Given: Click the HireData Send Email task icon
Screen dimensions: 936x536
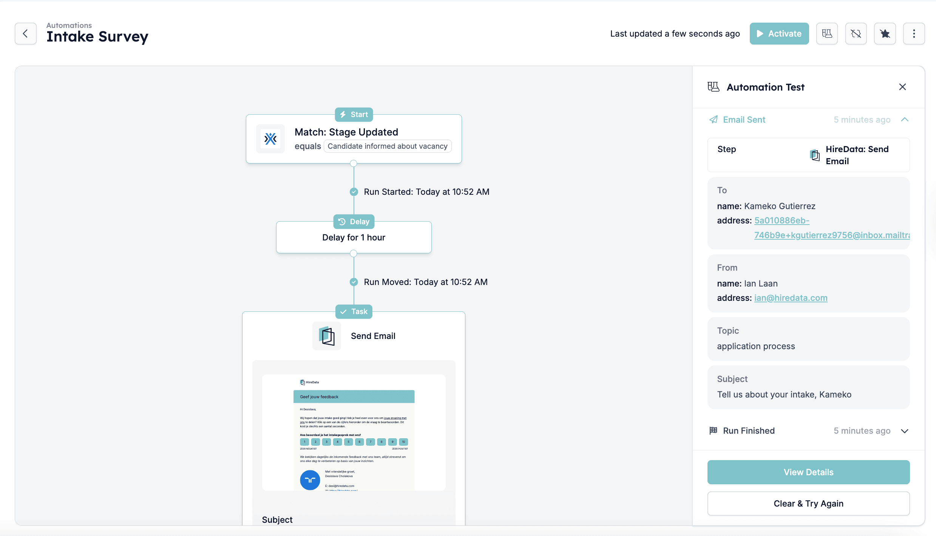Looking at the screenshot, I should click(327, 336).
